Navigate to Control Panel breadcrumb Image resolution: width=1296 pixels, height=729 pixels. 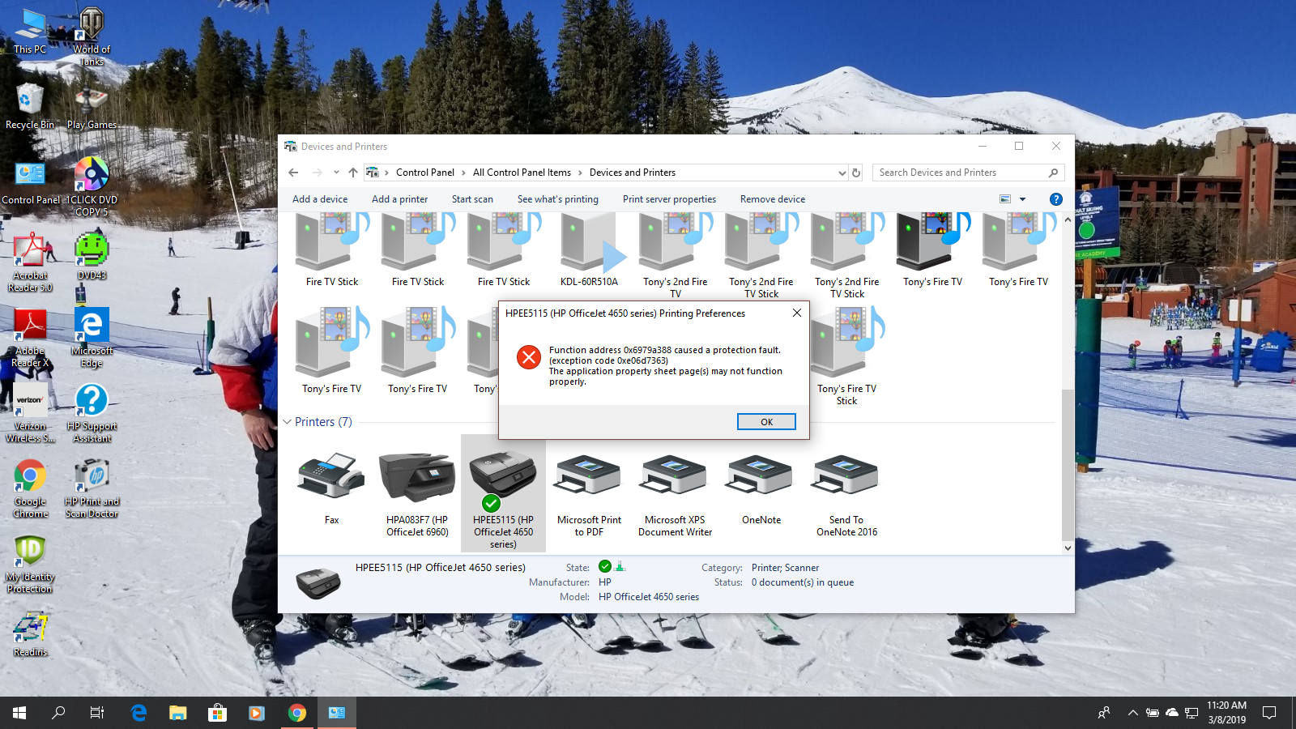[x=425, y=173]
